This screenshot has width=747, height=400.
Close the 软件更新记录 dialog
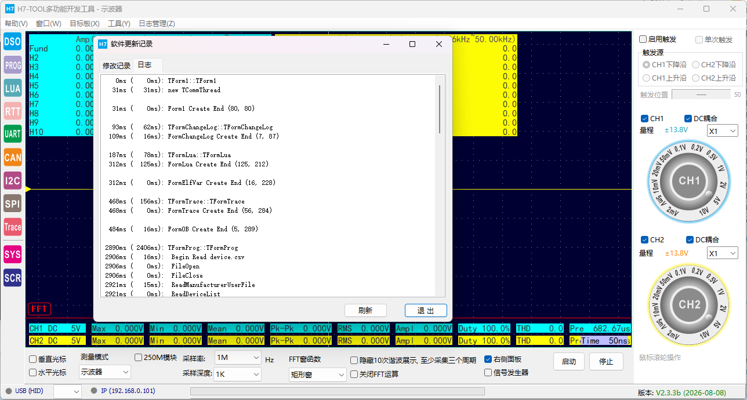coord(439,44)
